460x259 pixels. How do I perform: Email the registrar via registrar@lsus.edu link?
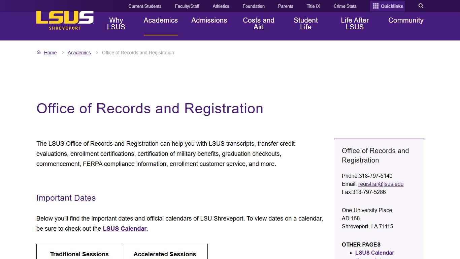381,184
